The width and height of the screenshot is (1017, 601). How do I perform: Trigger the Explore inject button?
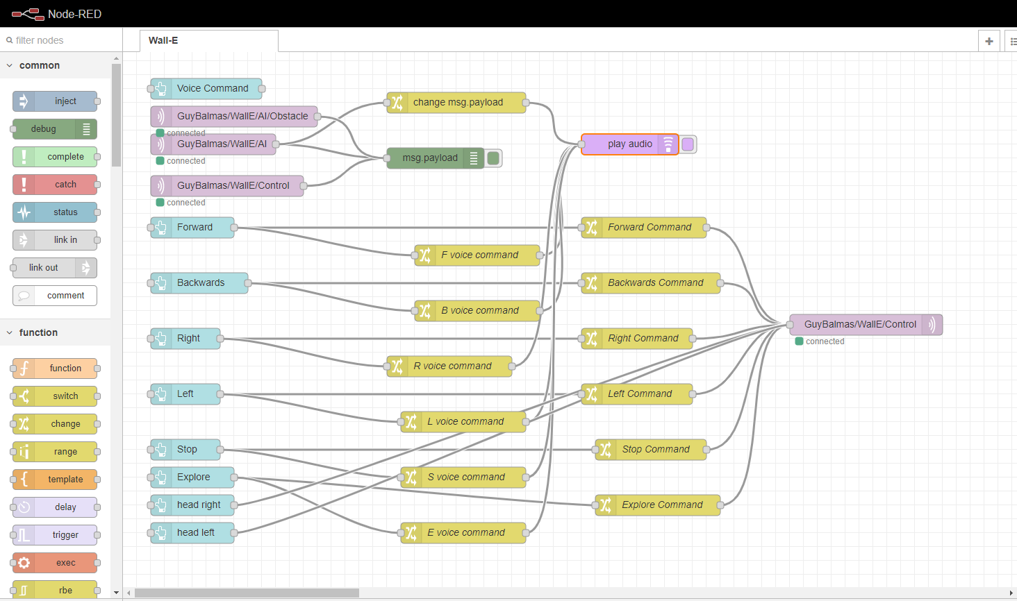[160, 477]
